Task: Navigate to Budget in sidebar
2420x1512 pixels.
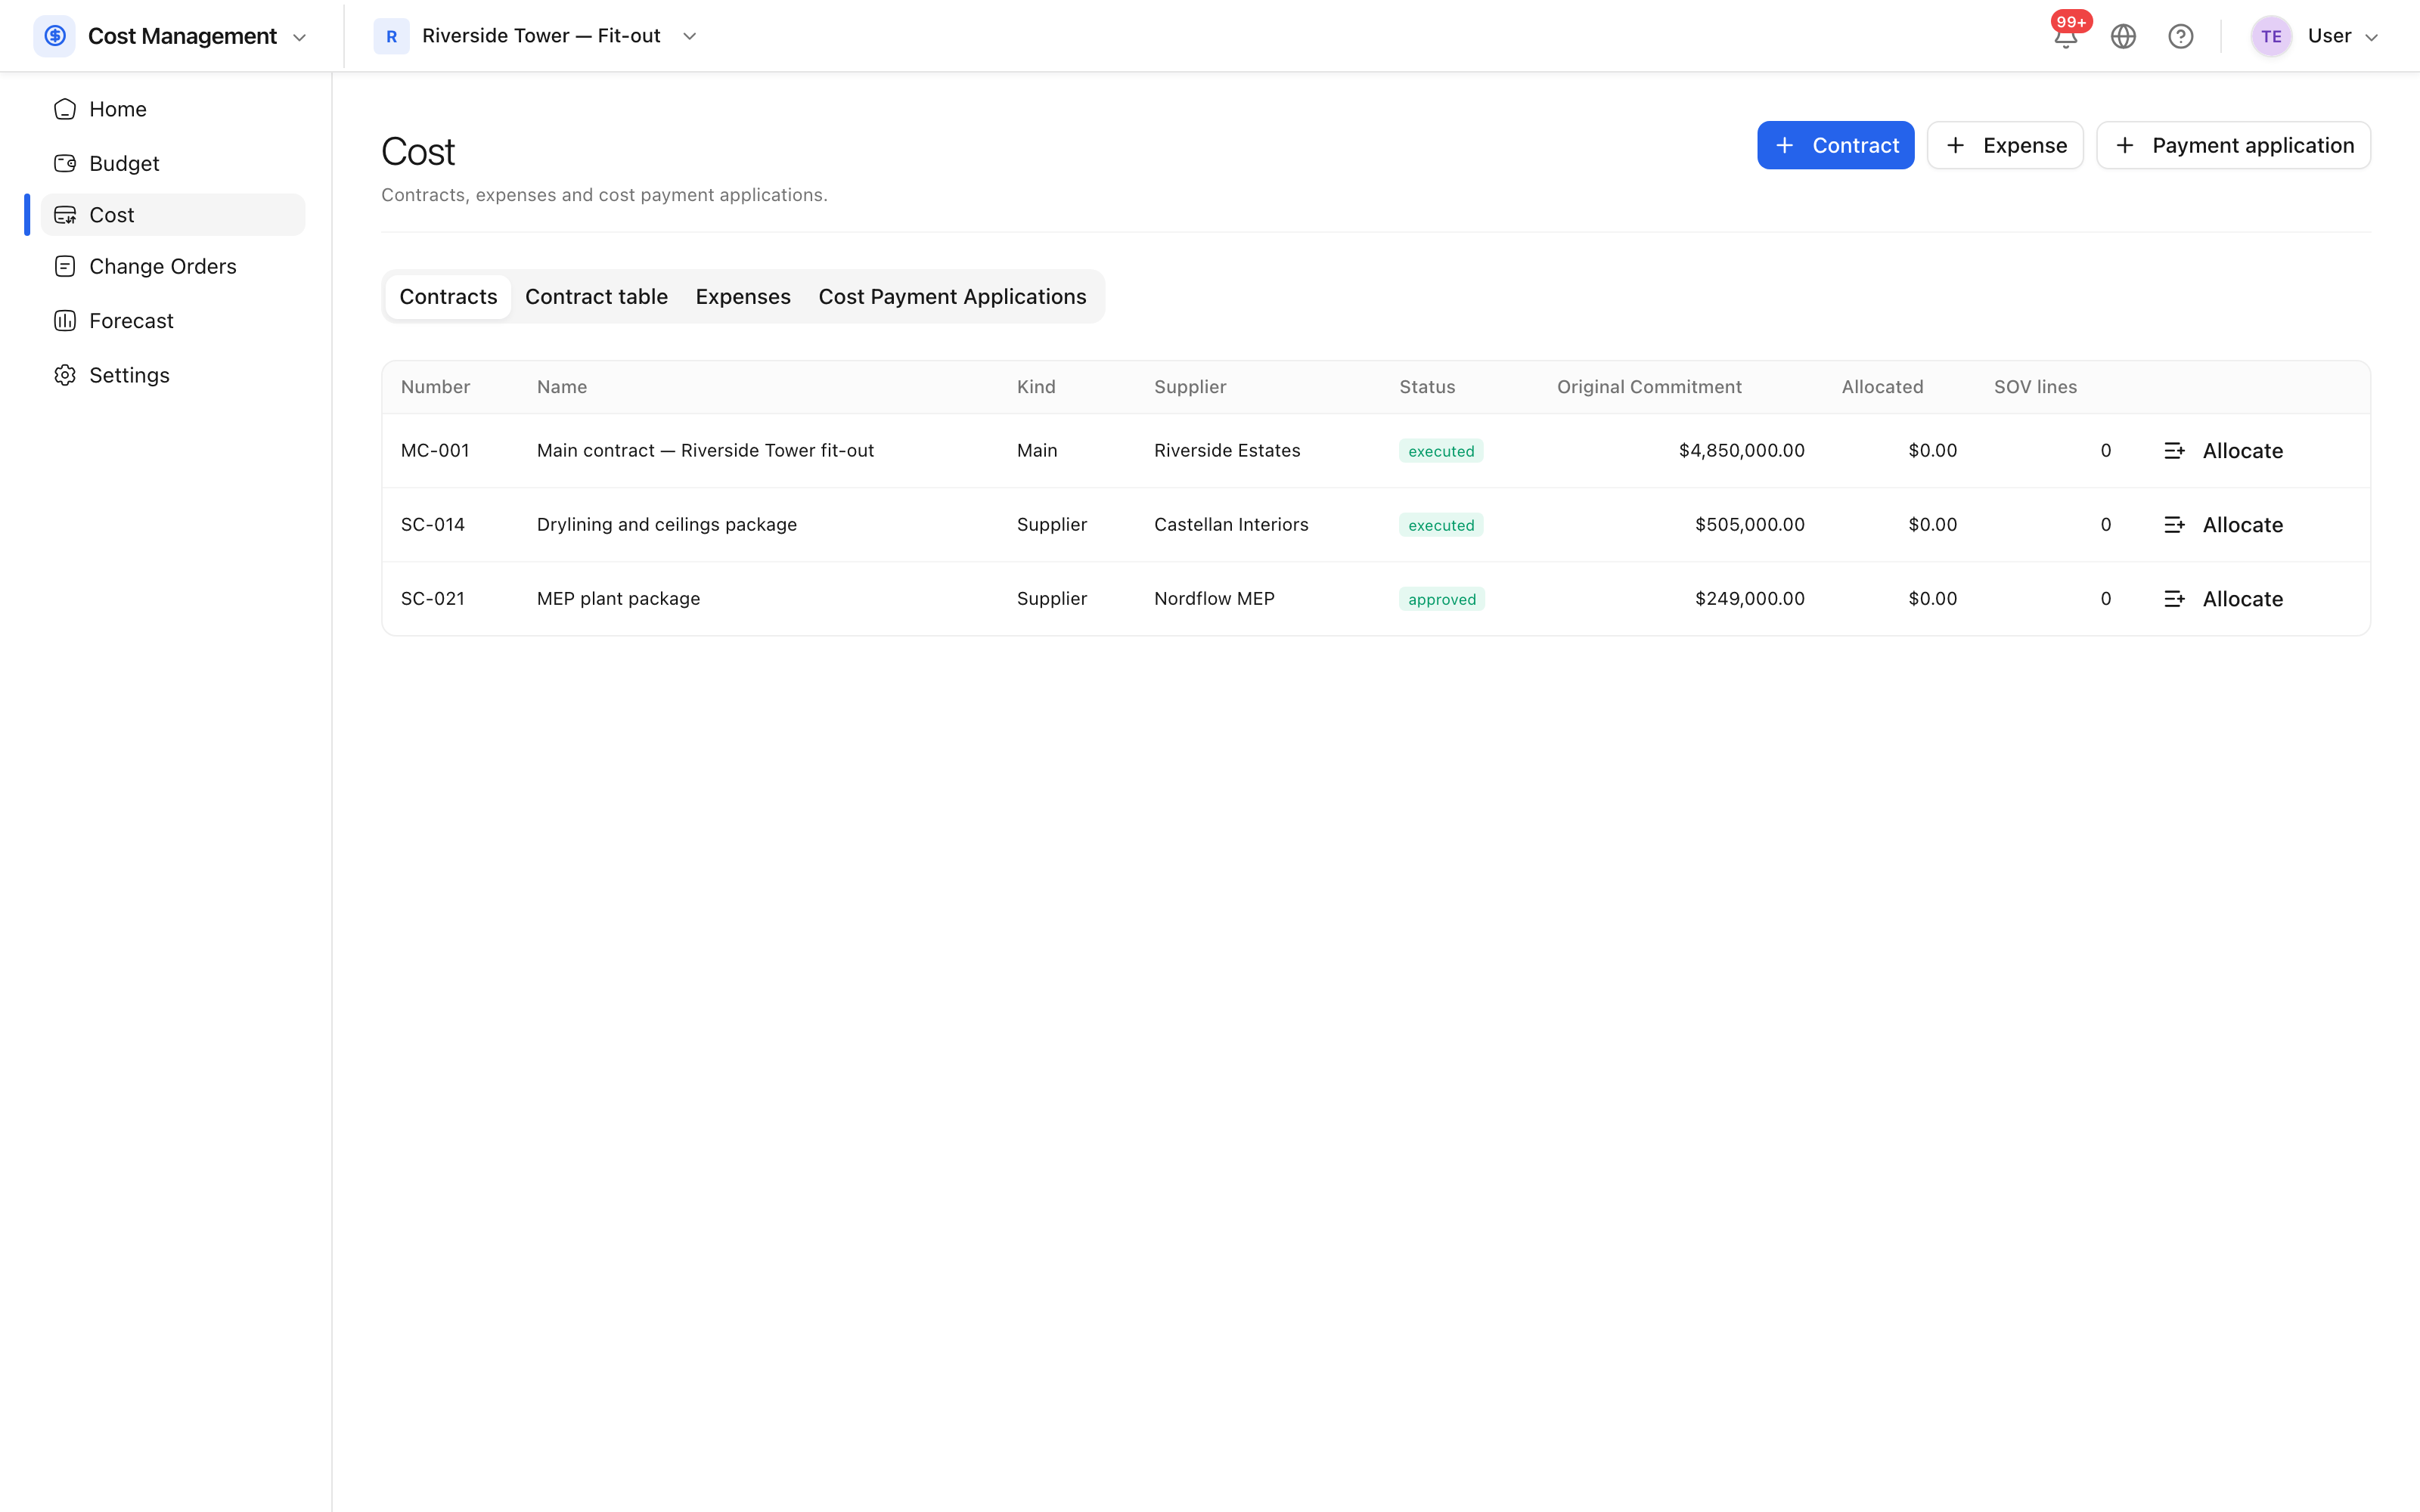Action: (x=173, y=163)
